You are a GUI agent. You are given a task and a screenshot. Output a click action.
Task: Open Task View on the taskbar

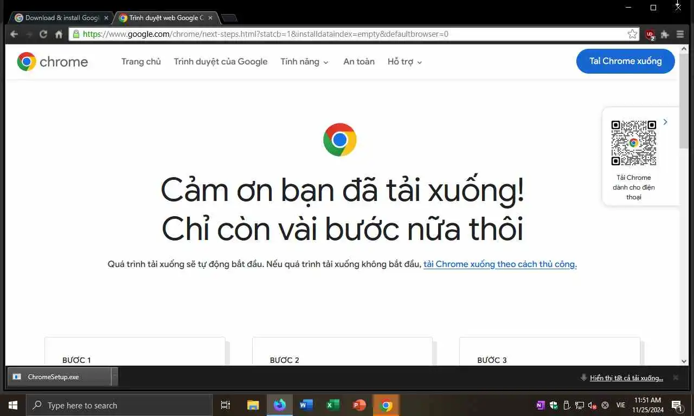tap(226, 405)
